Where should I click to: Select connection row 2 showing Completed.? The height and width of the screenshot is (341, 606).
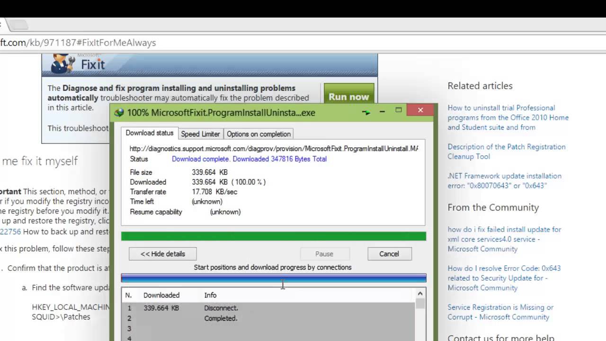tap(268, 318)
